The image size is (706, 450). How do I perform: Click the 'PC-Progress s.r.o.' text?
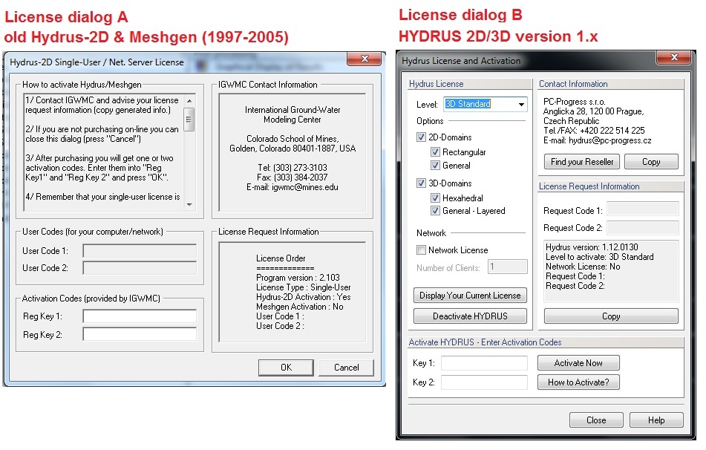574,102
